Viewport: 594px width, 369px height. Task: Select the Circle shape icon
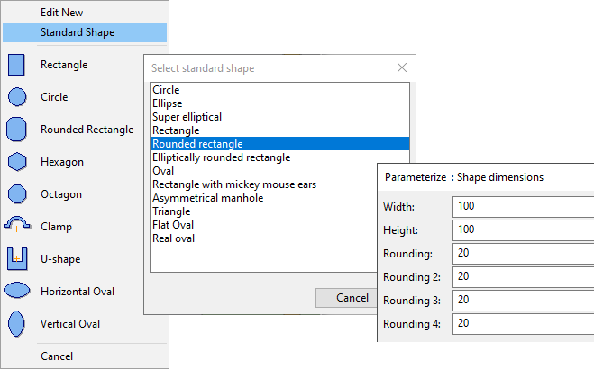click(x=16, y=97)
